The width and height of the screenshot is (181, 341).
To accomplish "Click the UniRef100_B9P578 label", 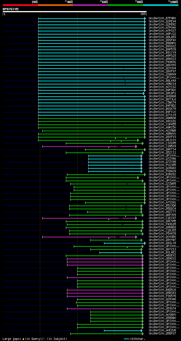I will click(x=162, y=49).
